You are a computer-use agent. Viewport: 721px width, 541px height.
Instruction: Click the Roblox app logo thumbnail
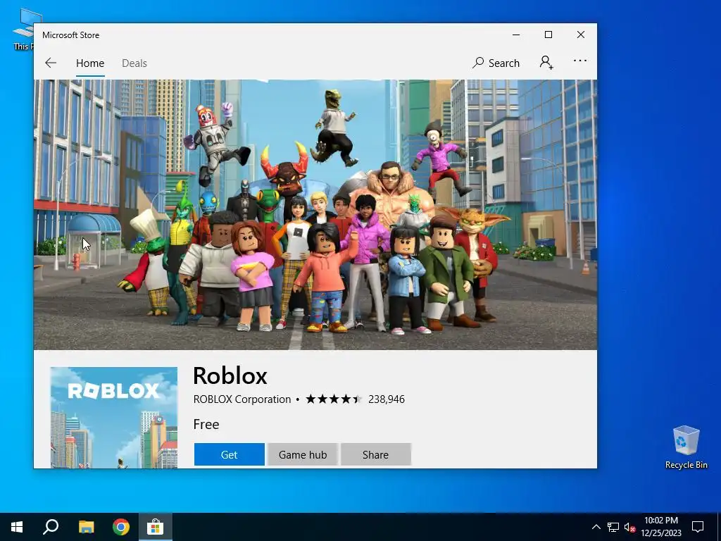pyautogui.click(x=113, y=418)
